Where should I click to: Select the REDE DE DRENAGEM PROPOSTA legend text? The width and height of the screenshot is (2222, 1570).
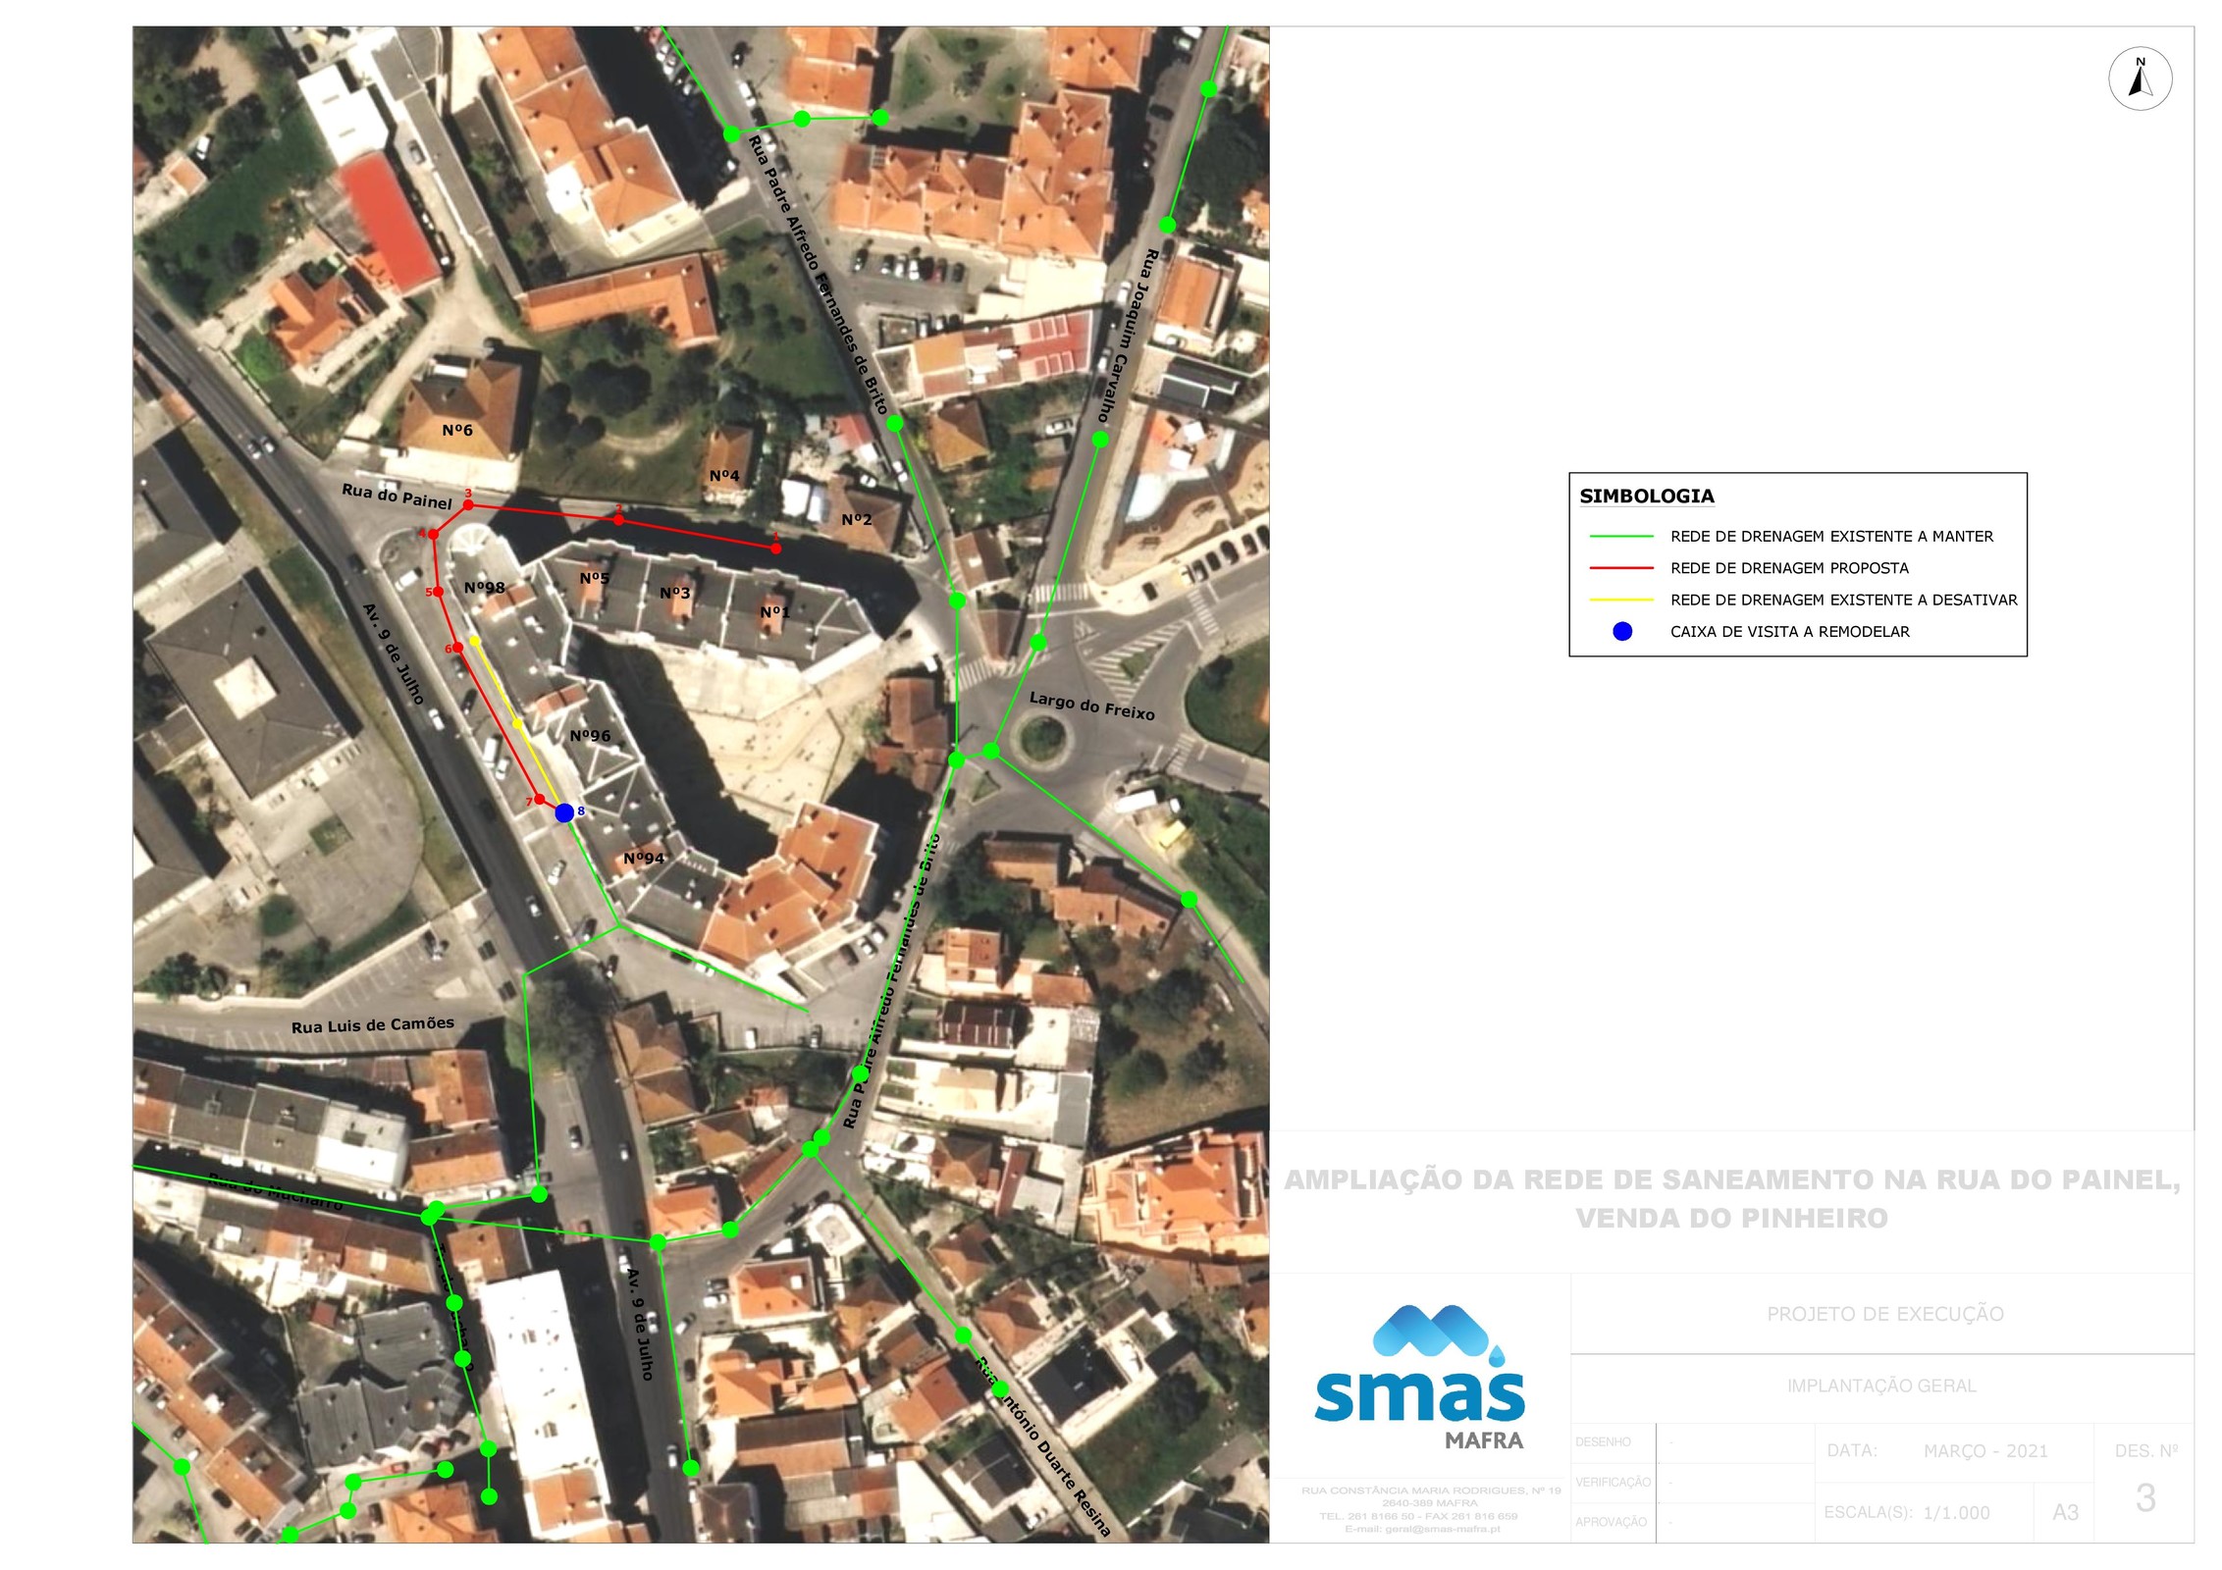1789,568
